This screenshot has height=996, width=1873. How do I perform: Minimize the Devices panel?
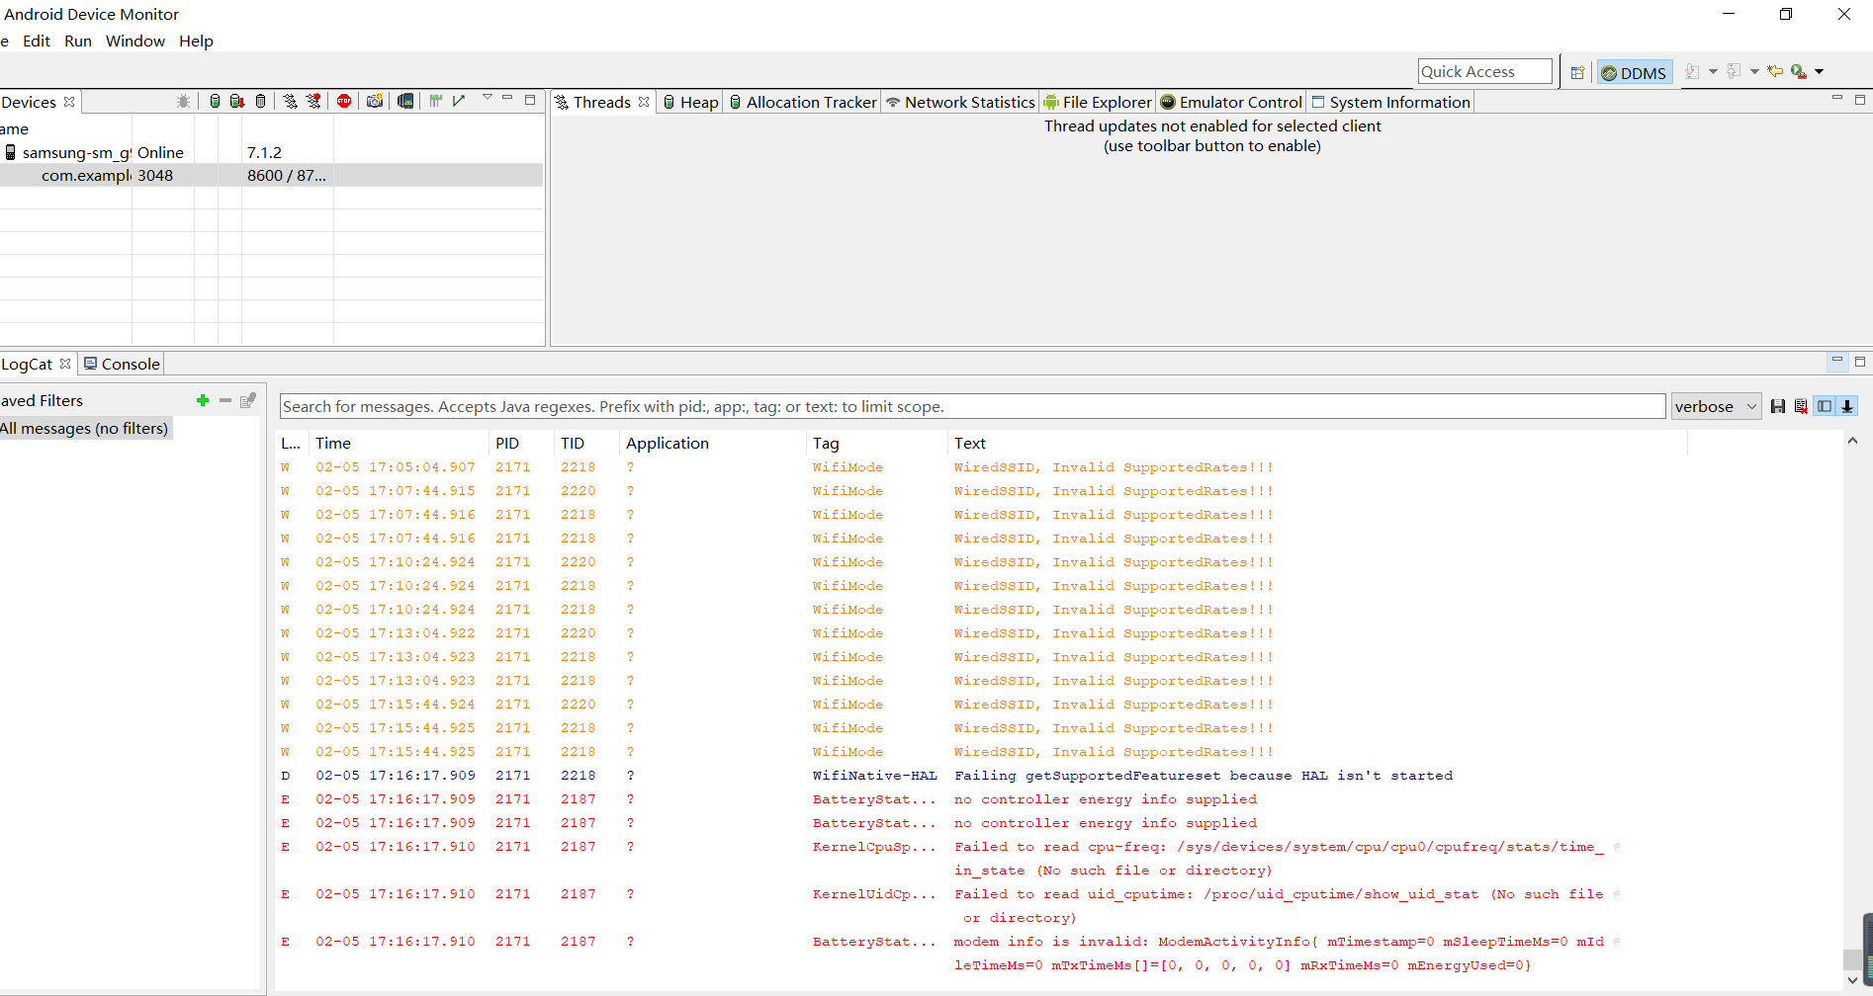(x=507, y=98)
